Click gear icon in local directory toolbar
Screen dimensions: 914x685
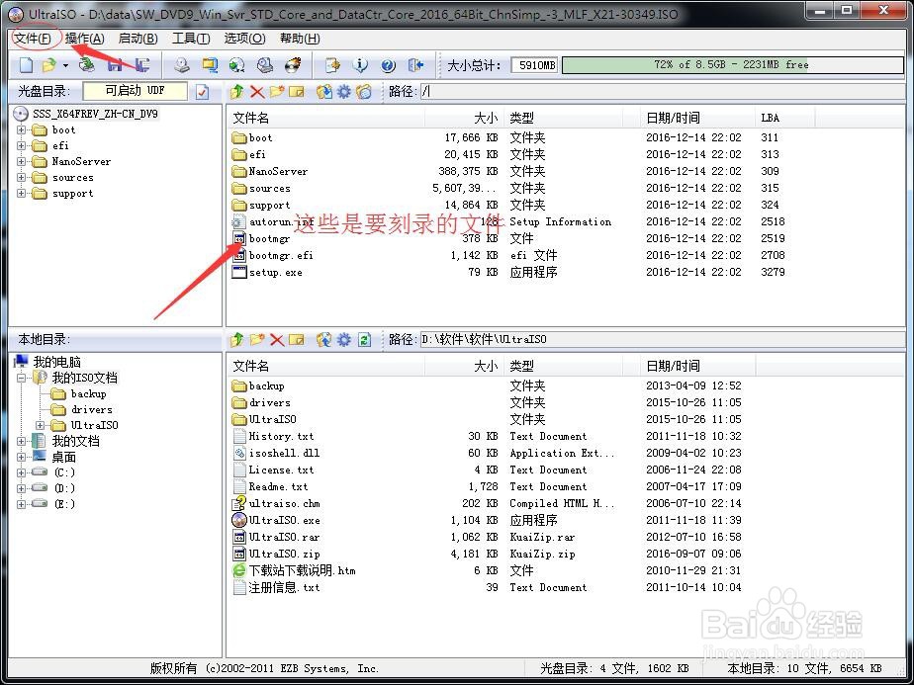click(x=344, y=339)
